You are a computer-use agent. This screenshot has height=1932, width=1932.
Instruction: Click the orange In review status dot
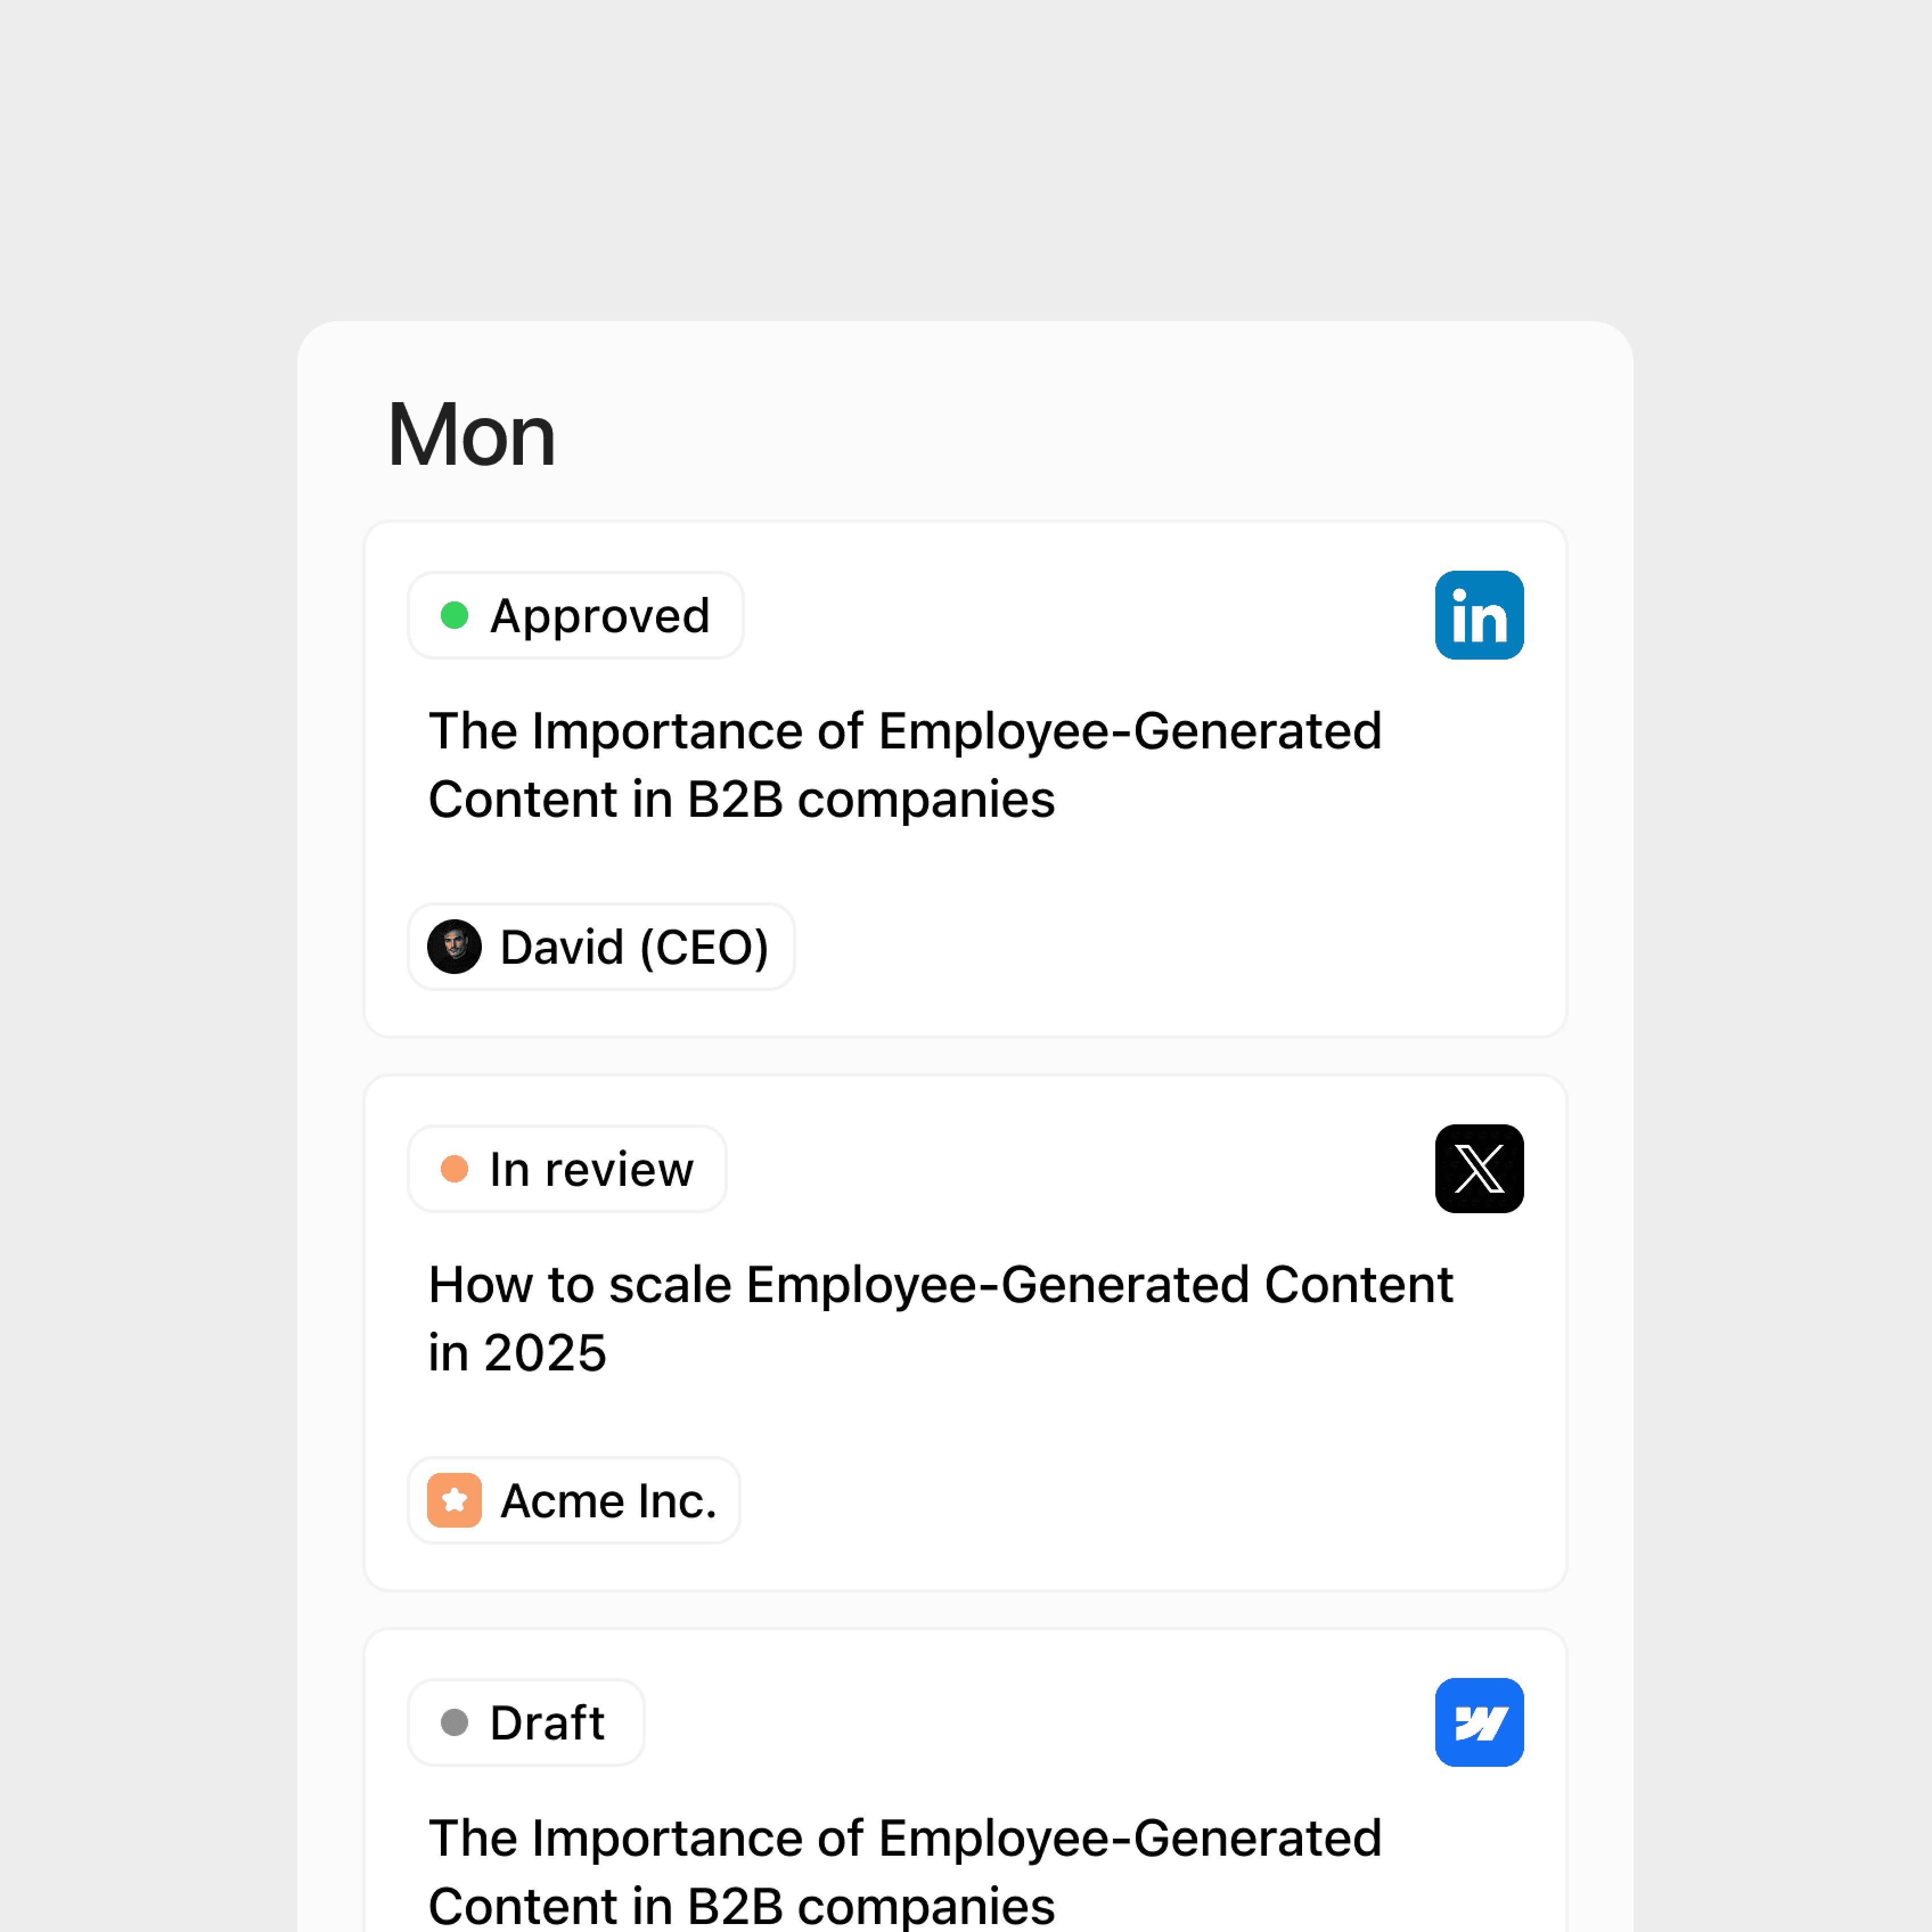[455, 1169]
